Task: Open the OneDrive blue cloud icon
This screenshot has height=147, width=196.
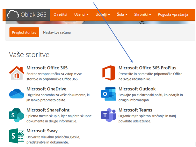Action: 17,94
